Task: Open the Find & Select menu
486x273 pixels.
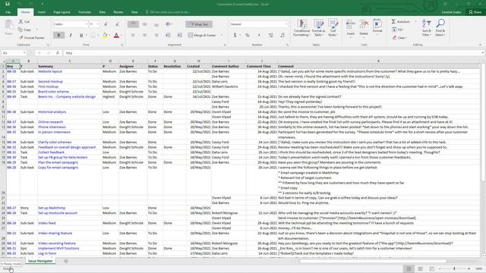Action: (x=440, y=28)
